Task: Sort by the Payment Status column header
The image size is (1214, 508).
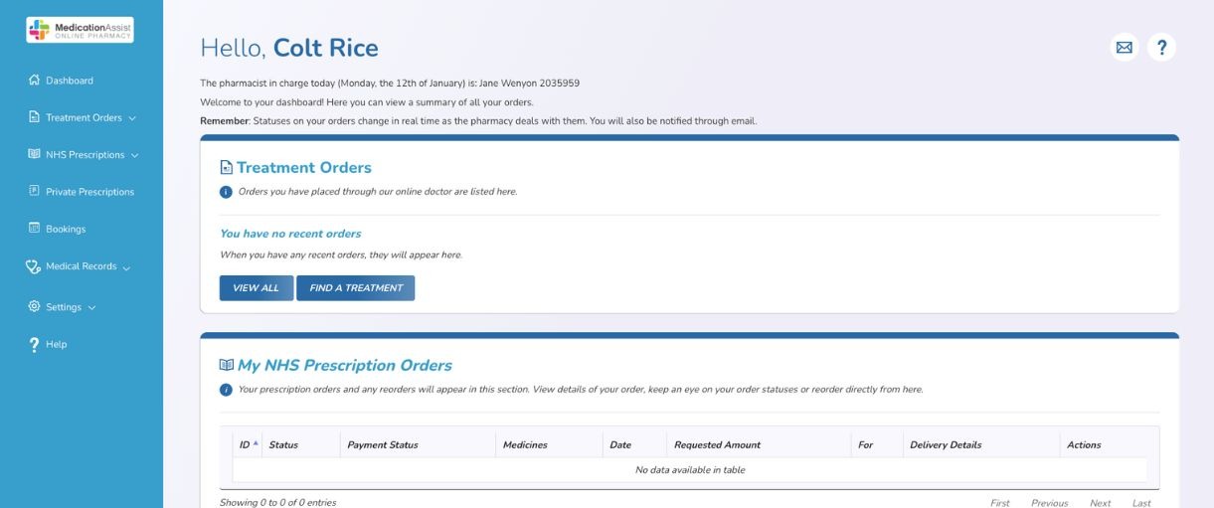Action: [383, 444]
